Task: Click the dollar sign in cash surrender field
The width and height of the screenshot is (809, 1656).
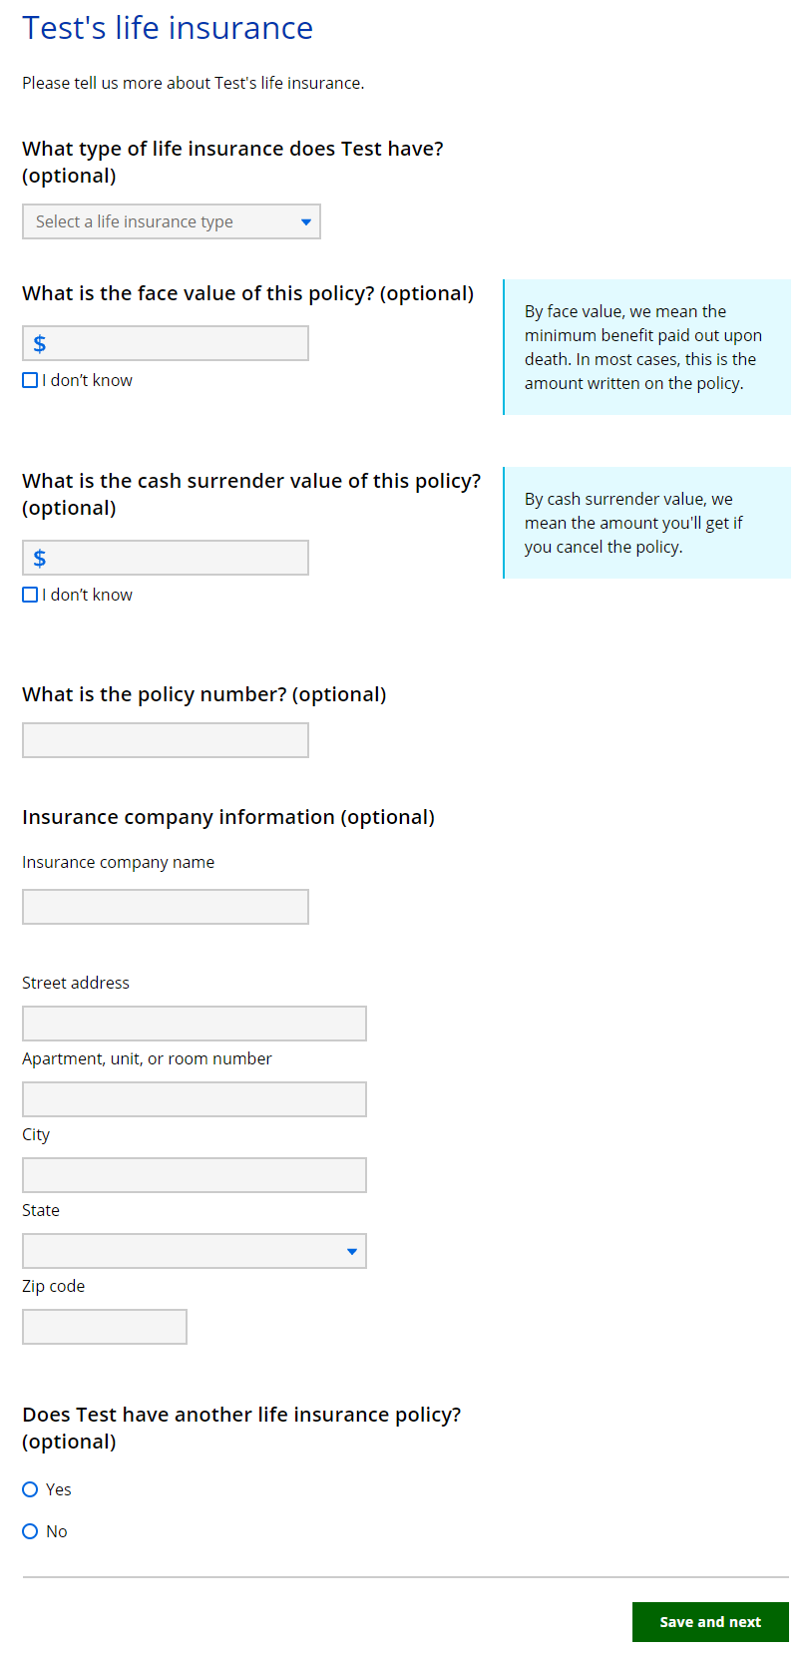Action: point(40,558)
